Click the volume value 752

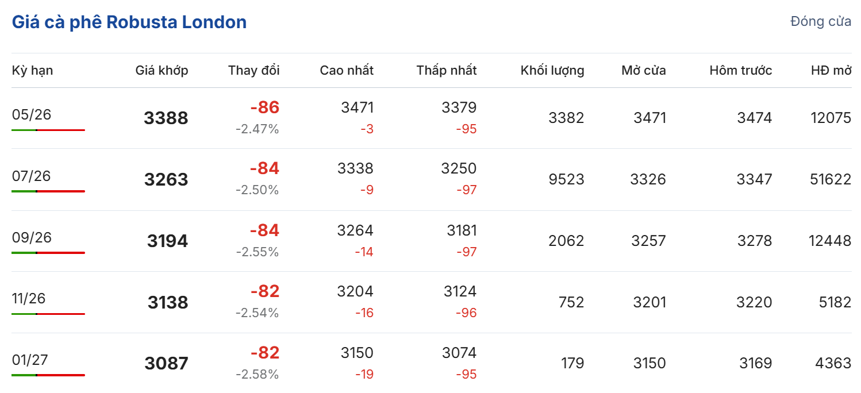tap(571, 302)
